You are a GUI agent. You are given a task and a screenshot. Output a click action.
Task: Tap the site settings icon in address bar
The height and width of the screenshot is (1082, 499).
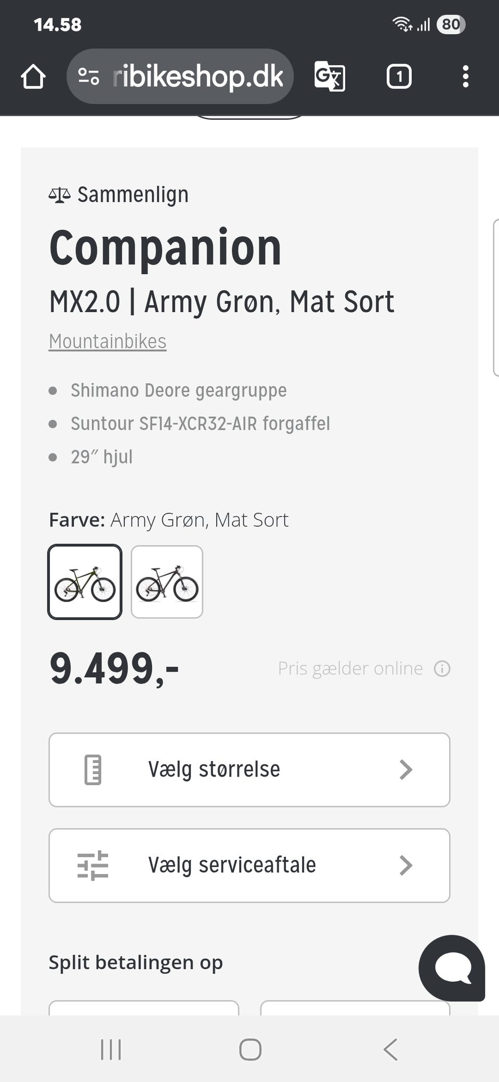(88, 77)
